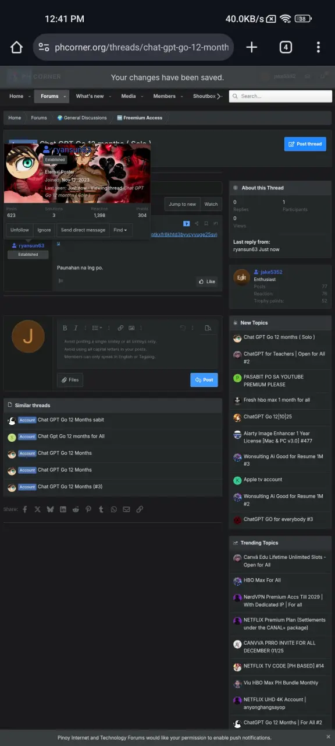The image size is (335, 746).
Task: Open the list options dropdown in the editor
Action: click(x=97, y=328)
